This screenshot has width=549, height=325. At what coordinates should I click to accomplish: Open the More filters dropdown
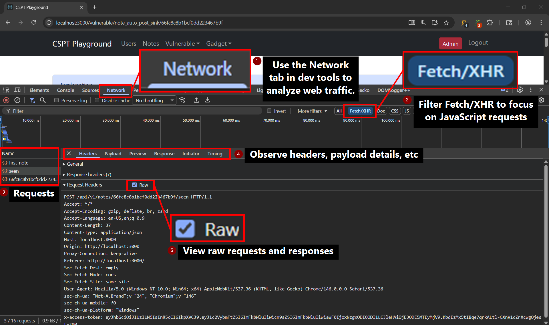coord(312,111)
